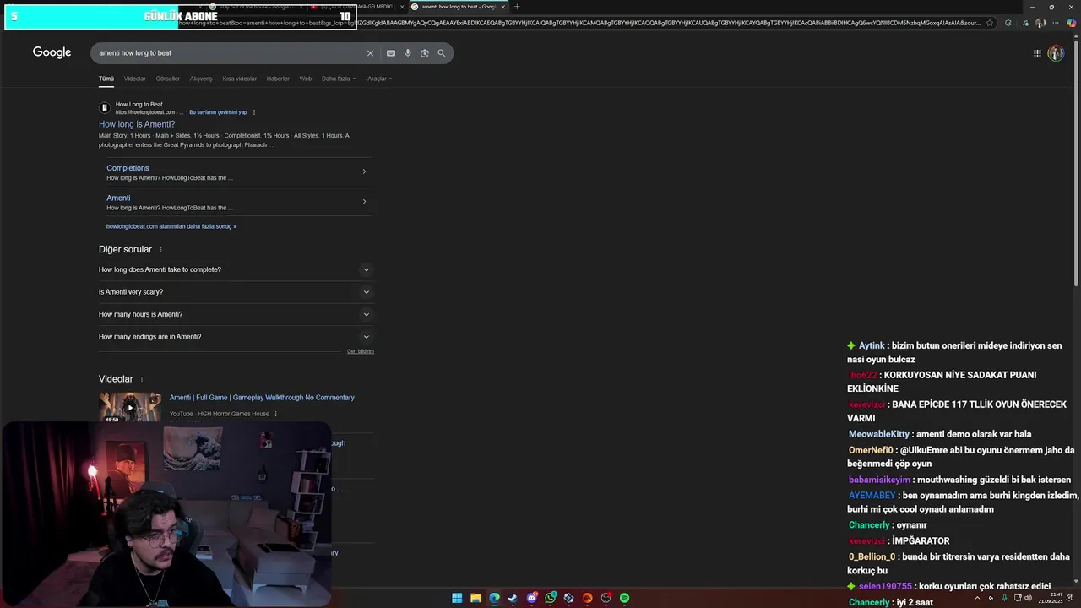This screenshot has width=1081, height=608.
Task: Go to the Google logo homepage
Action: [52, 52]
